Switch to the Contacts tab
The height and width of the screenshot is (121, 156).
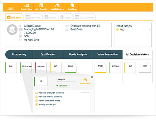[x=50, y=17]
